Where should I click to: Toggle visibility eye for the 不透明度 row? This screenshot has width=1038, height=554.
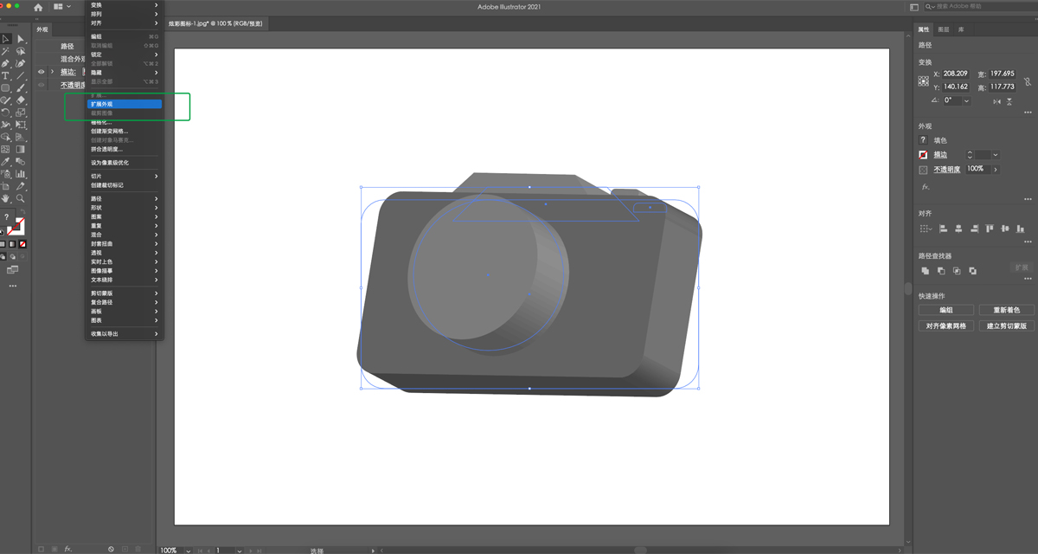[x=41, y=85]
